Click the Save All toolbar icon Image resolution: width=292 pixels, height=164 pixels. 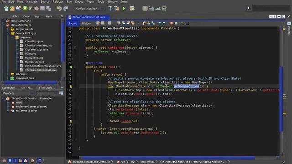click(49, 9)
